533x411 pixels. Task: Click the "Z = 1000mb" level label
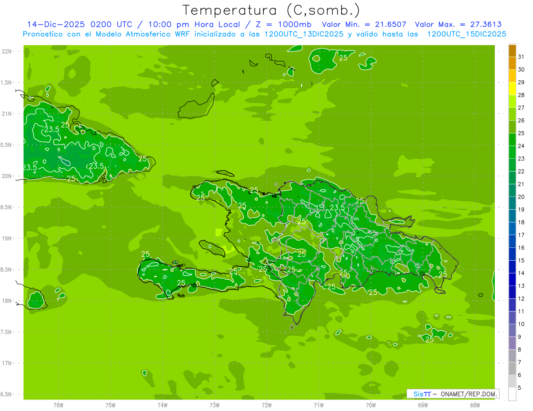click(x=283, y=24)
